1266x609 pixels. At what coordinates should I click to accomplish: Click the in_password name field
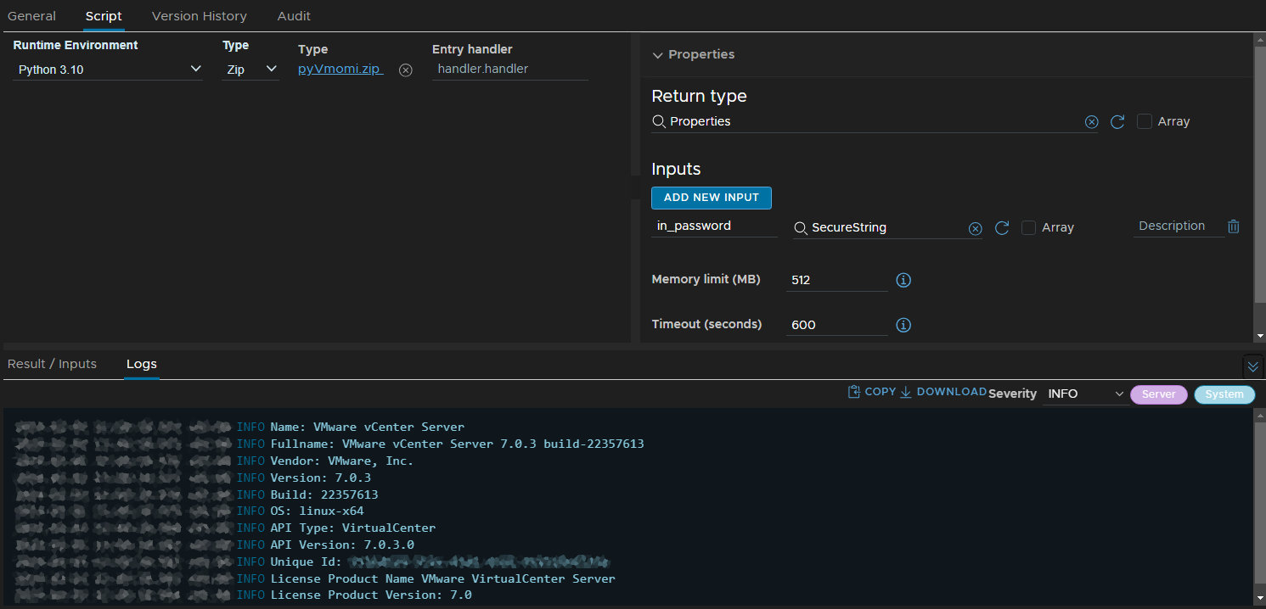coord(714,226)
